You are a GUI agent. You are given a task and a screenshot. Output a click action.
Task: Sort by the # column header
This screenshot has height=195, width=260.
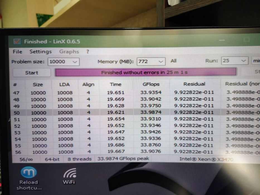pos(15,85)
